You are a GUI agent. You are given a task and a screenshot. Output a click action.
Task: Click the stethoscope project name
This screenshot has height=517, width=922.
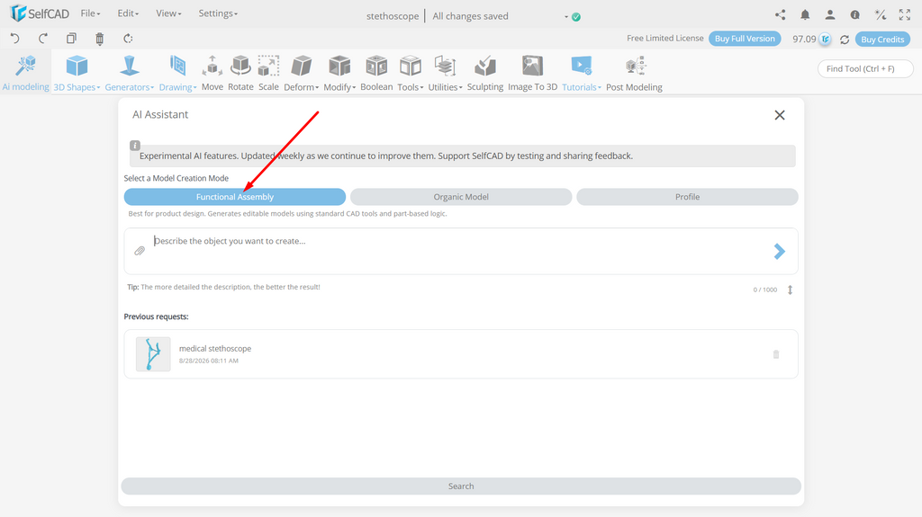click(393, 16)
